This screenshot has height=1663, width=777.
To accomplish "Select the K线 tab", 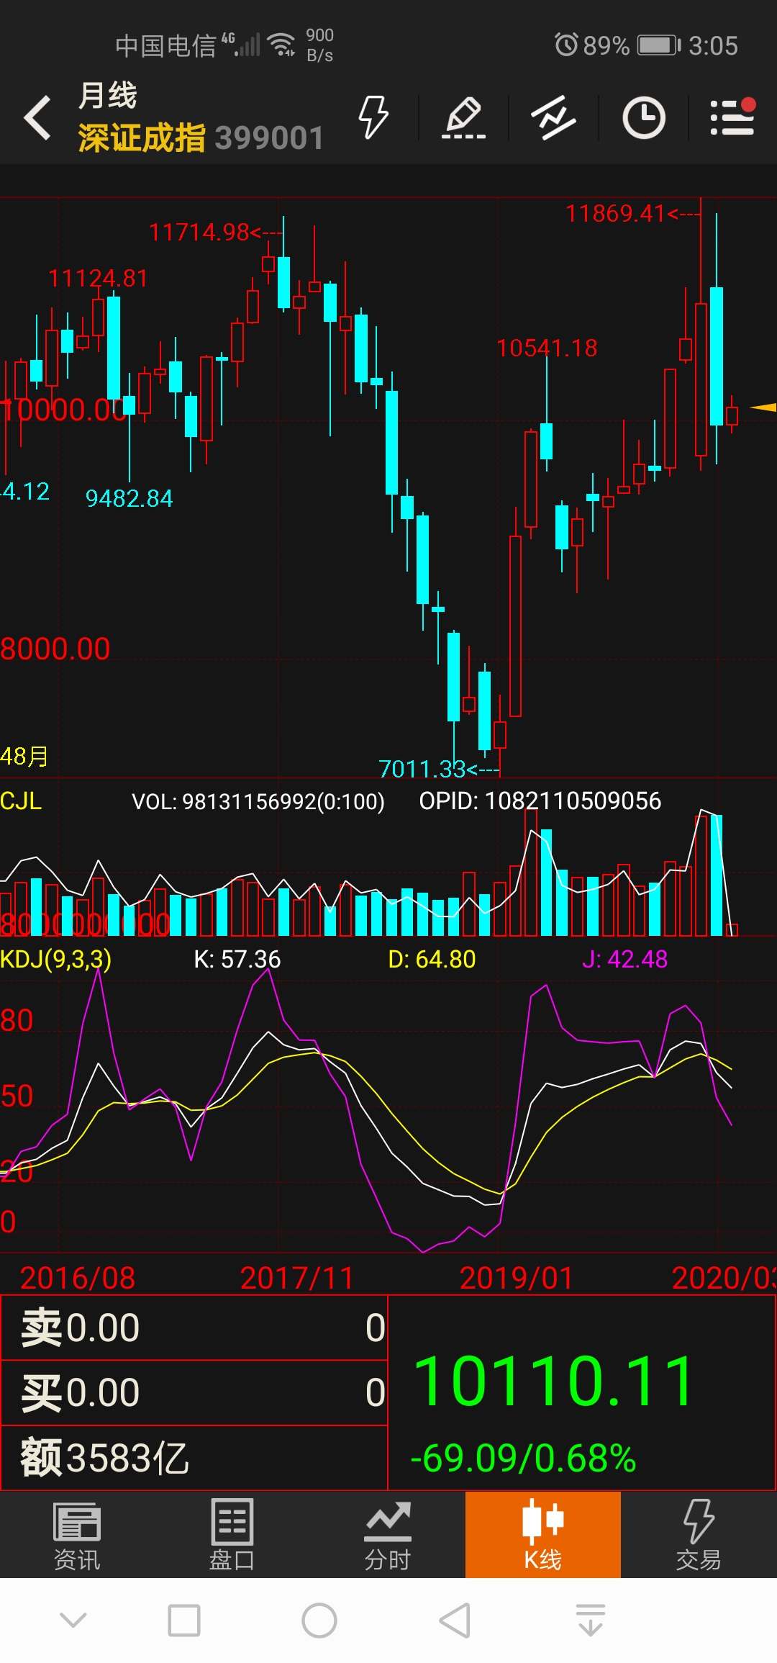I will point(543,1535).
